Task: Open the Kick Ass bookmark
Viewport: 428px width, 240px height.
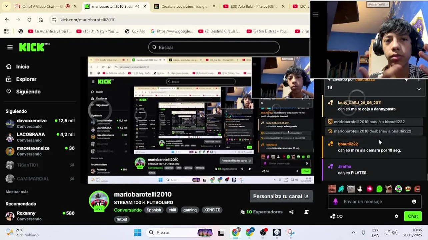Action: click(135, 31)
